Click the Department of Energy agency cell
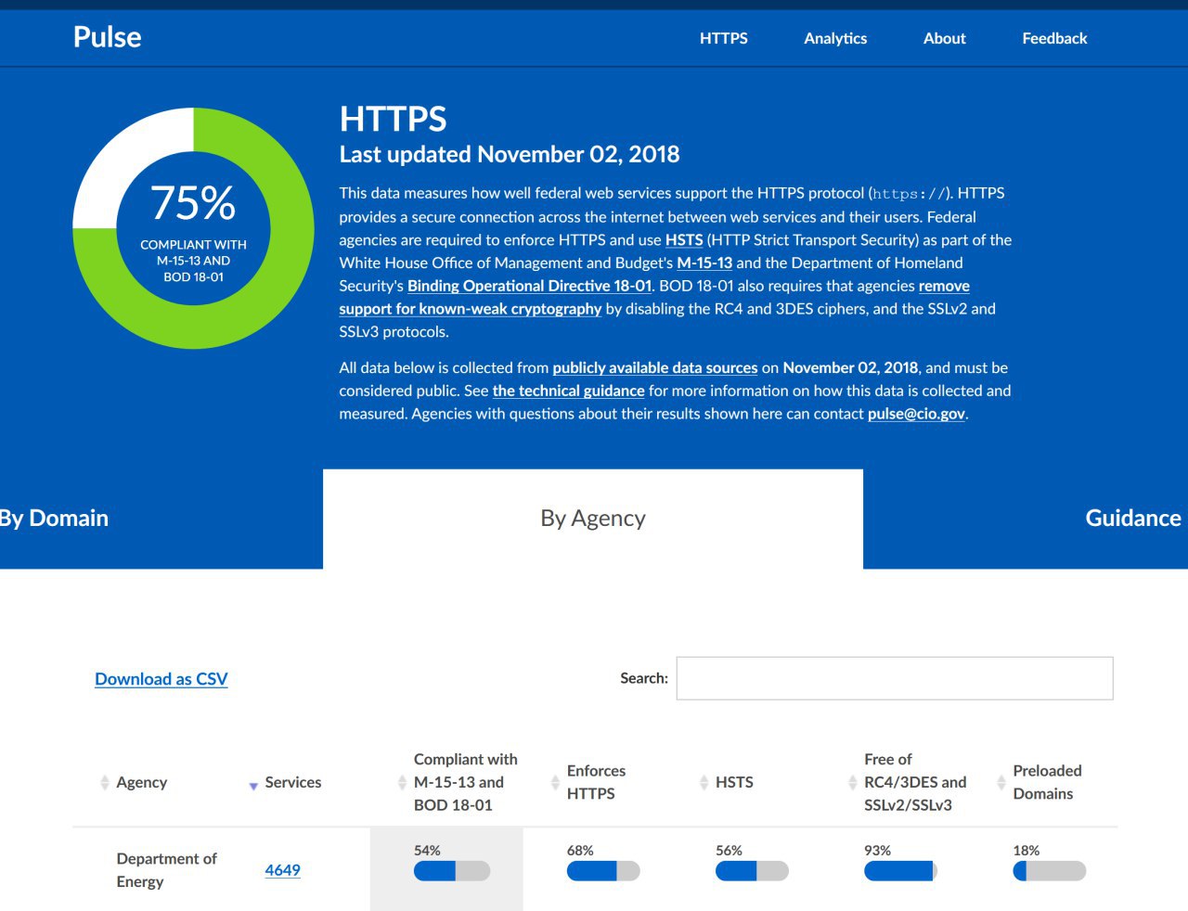The image size is (1188, 911). pyautogui.click(x=166, y=870)
